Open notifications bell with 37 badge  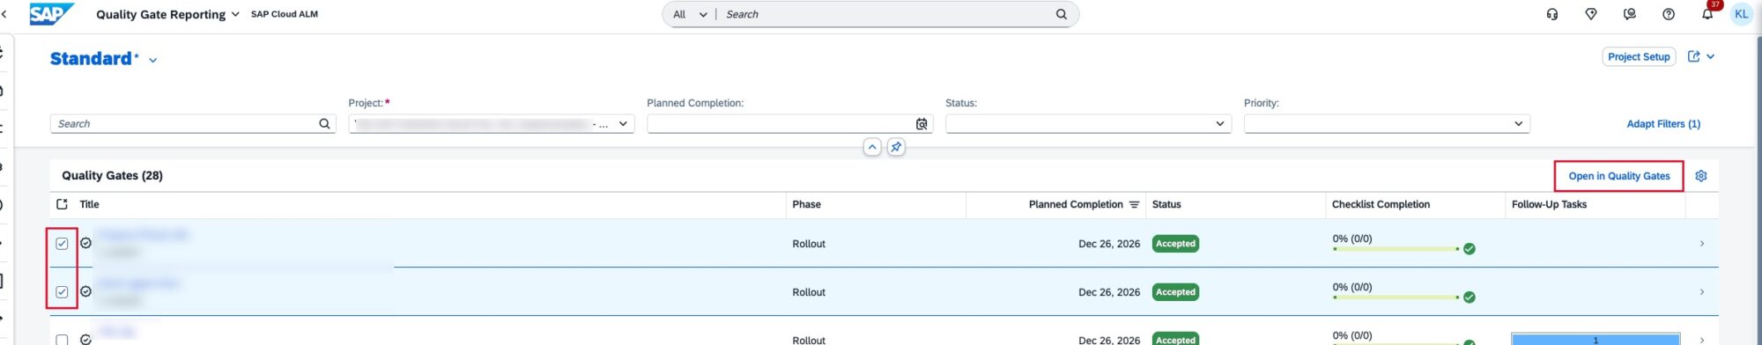1707,14
